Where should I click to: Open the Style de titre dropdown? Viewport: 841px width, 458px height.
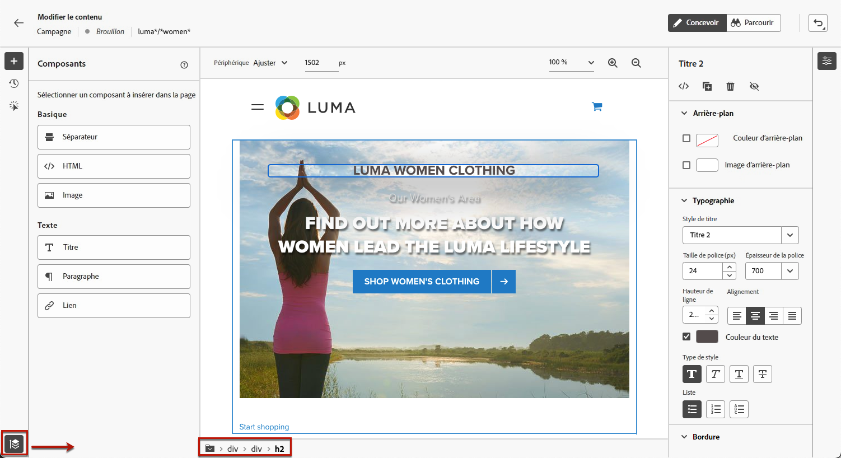pos(740,235)
